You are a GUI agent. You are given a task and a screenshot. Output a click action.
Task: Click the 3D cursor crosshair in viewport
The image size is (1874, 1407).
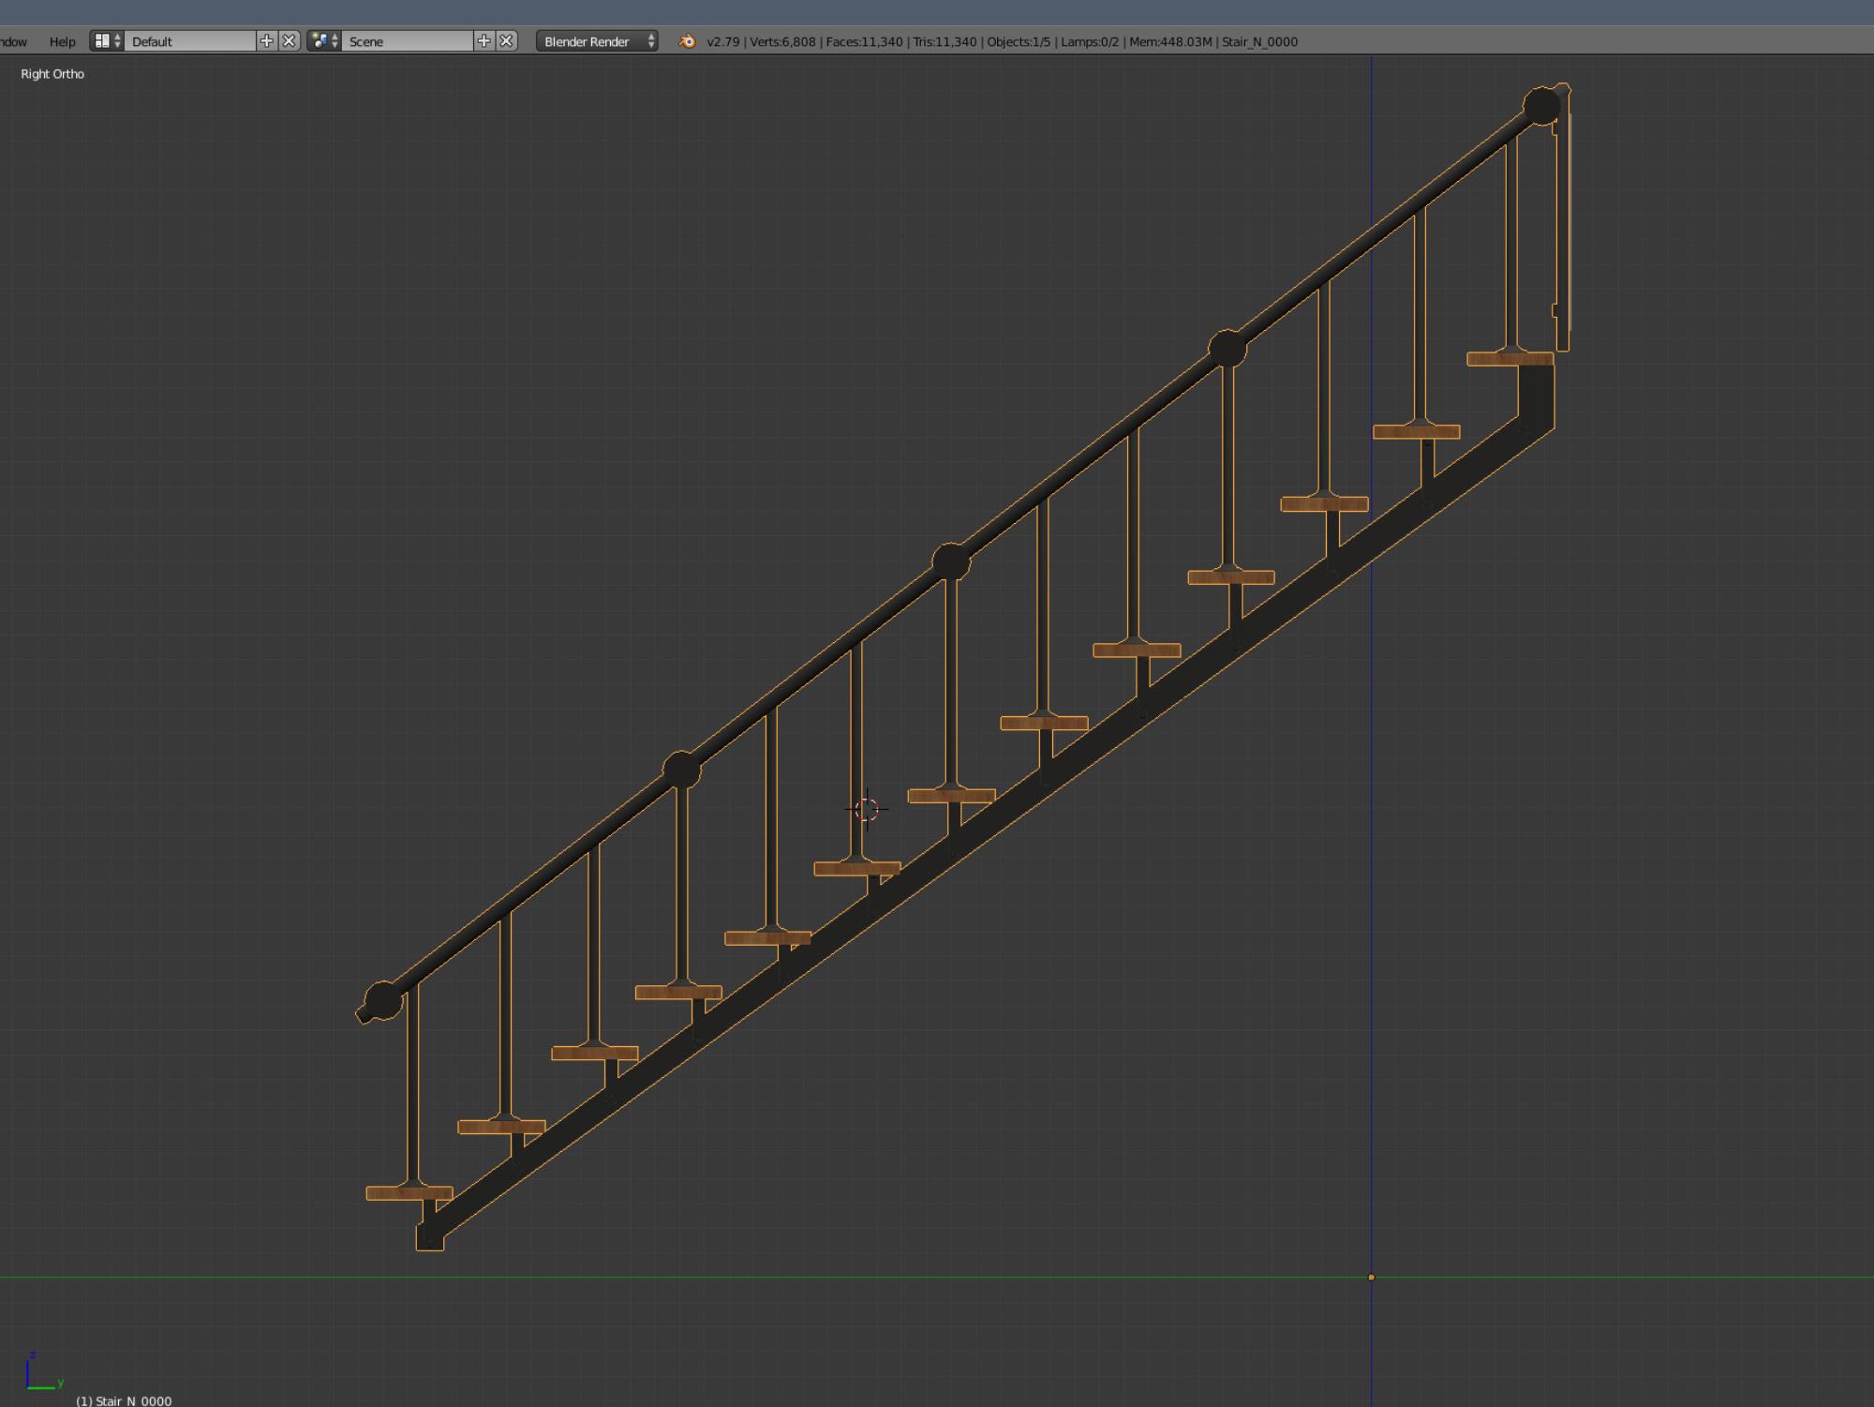[x=867, y=809]
